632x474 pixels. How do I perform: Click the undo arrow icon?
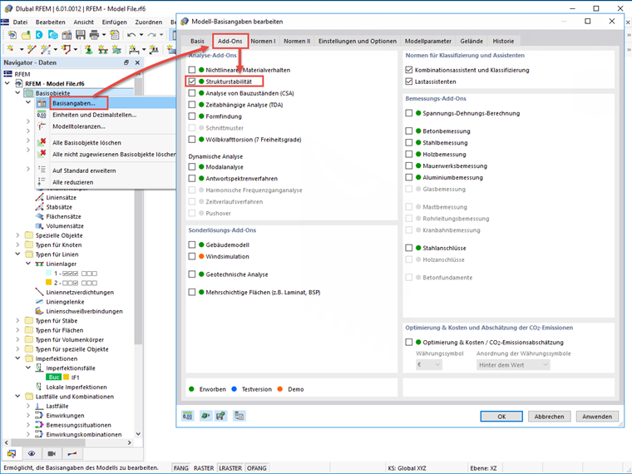(131, 35)
